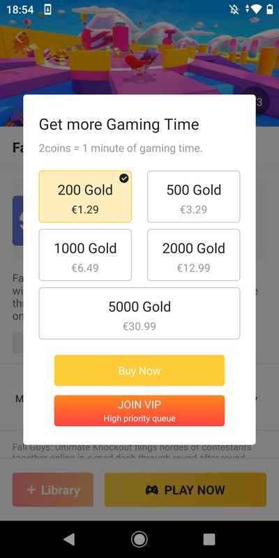This screenshot has width=279, height=558.
Task: Tap the Android back navigation button
Action: (x=69, y=539)
